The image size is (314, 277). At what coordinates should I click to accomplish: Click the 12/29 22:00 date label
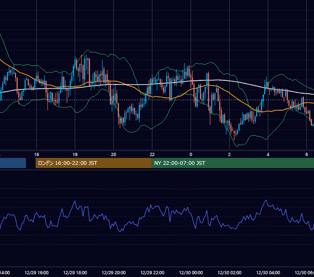152,272
